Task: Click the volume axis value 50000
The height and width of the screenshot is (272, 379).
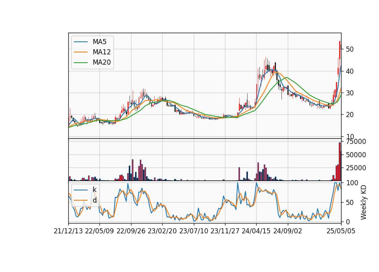Action: 356,155
